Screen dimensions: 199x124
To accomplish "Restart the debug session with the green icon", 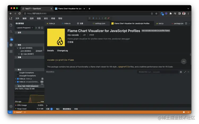I will click(105, 18).
